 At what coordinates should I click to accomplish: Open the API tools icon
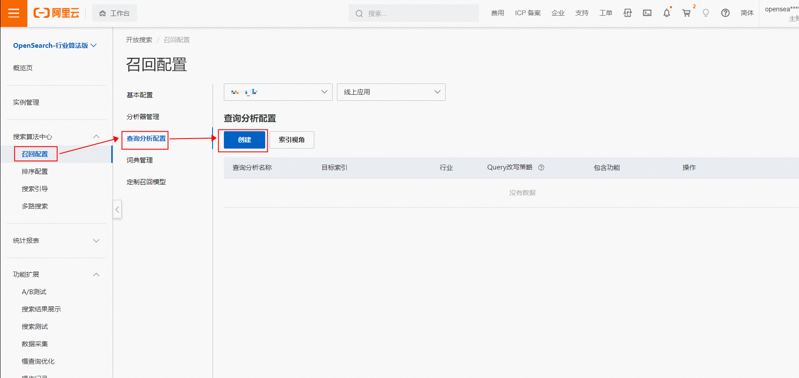(x=627, y=13)
